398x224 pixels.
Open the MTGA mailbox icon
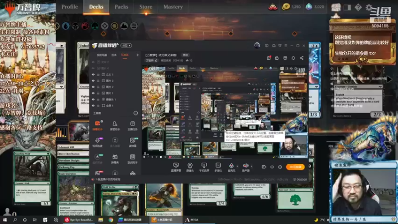click(x=336, y=7)
